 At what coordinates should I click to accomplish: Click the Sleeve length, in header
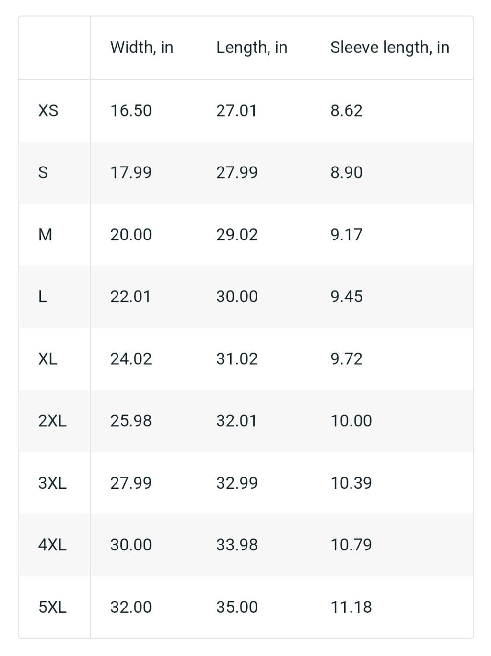[389, 48]
